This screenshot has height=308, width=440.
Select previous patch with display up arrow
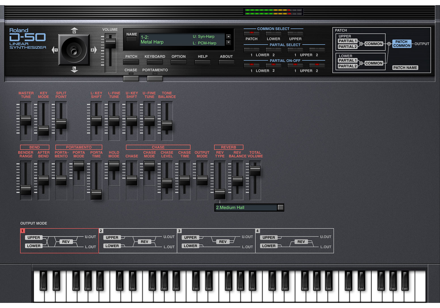click(x=228, y=37)
